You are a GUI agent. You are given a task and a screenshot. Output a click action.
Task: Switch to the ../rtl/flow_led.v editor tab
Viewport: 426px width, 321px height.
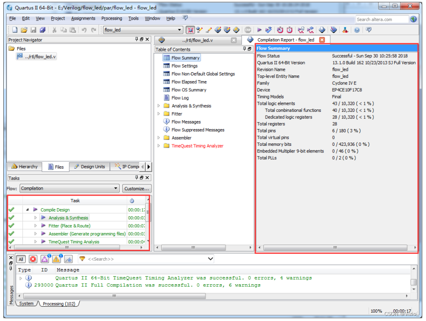198,41
